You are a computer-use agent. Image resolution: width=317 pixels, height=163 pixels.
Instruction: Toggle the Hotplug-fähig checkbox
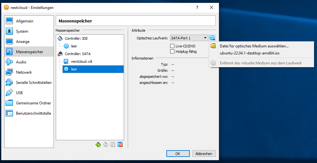tap(172, 52)
